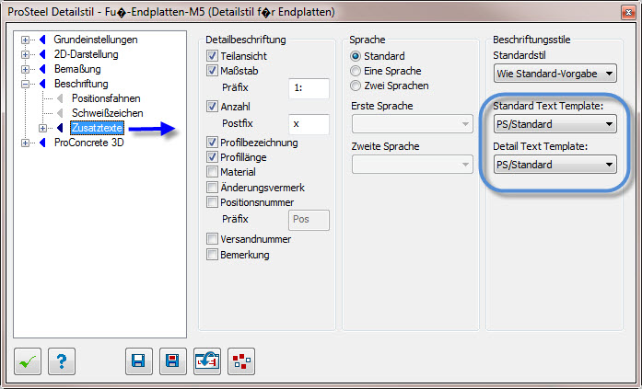
Task: Confirm dialog with green checkmark button
Action: coord(28,361)
